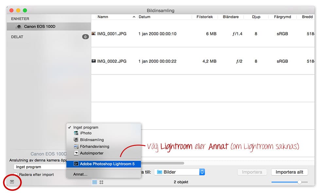Choose AutoImporter from the program menu

click(x=104, y=153)
